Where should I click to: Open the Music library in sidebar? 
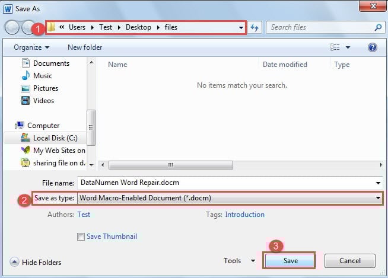pyautogui.click(x=42, y=76)
